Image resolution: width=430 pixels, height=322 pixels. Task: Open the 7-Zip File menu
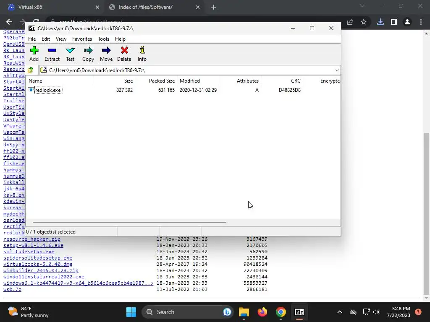(32, 39)
